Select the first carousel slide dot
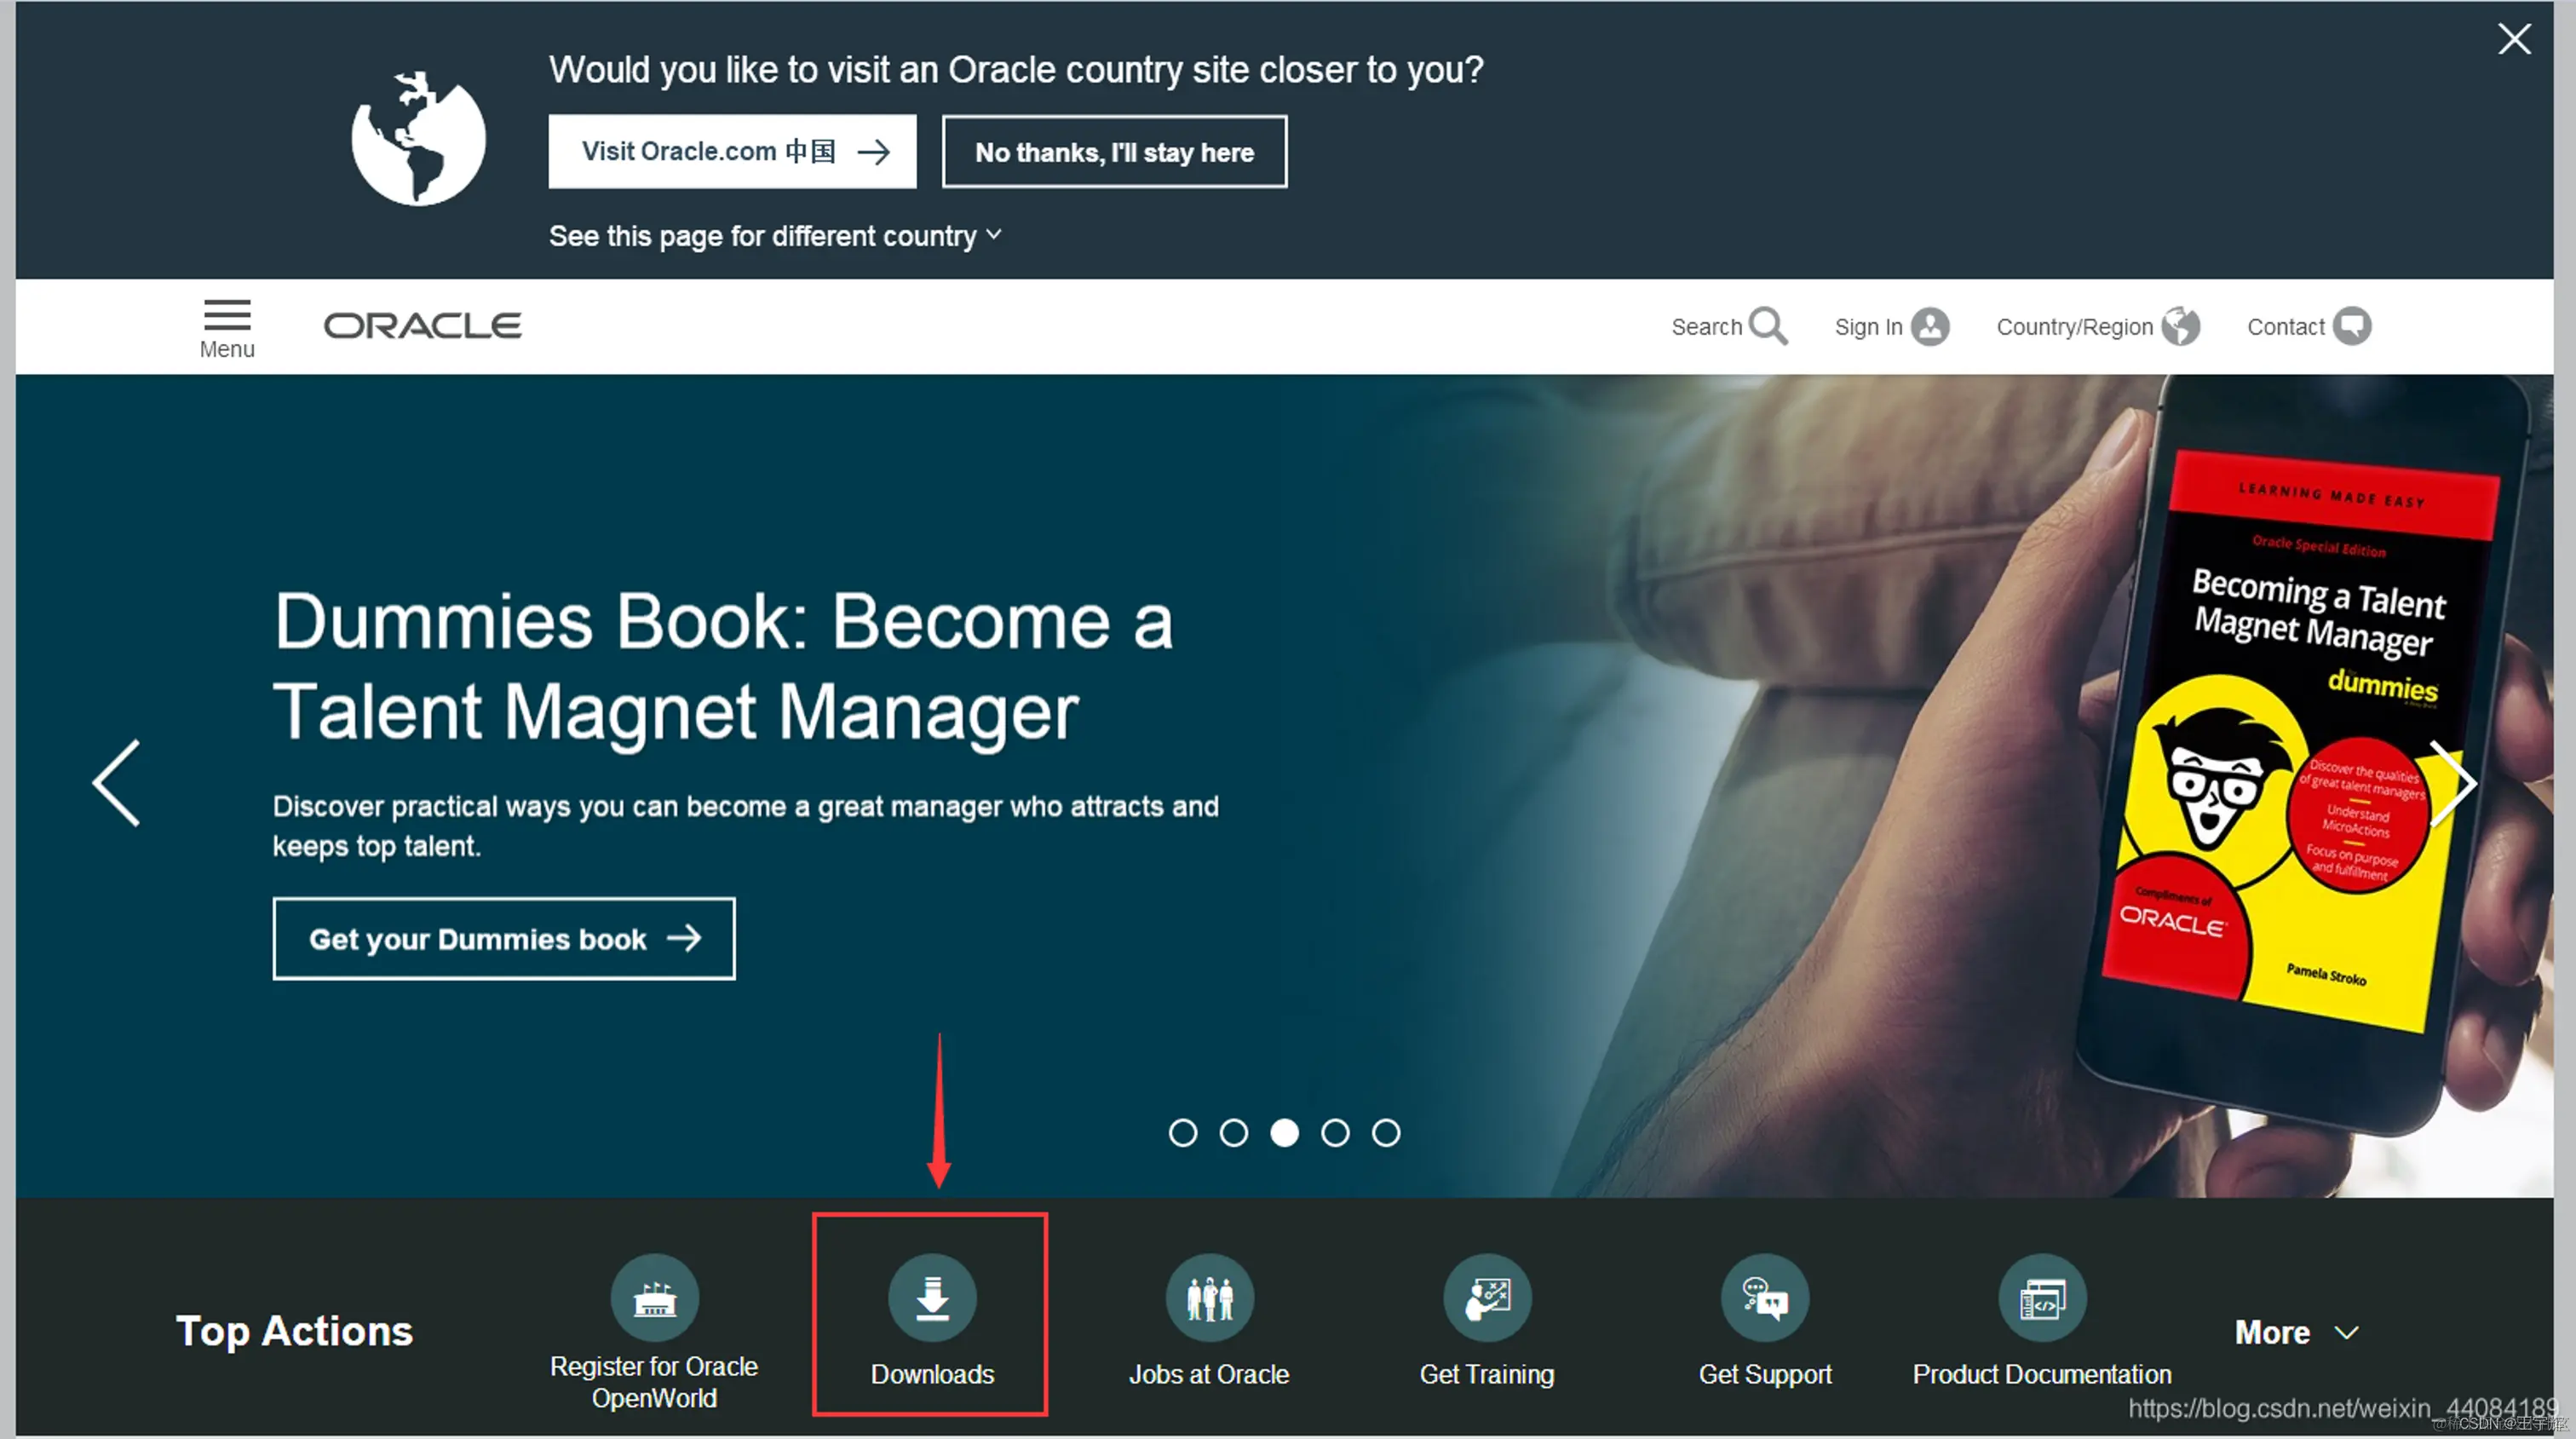Viewport: 2576px width, 1439px height. tap(1182, 1132)
